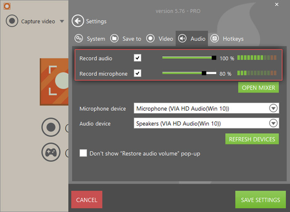Expand the Microphone device dropdown
The height and width of the screenshot is (212, 290).
click(273, 108)
